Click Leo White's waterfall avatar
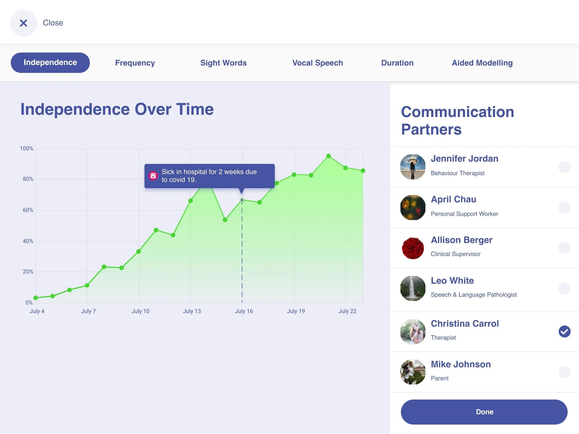579x434 pixels. pyautogui.click(x=413, y=288)
